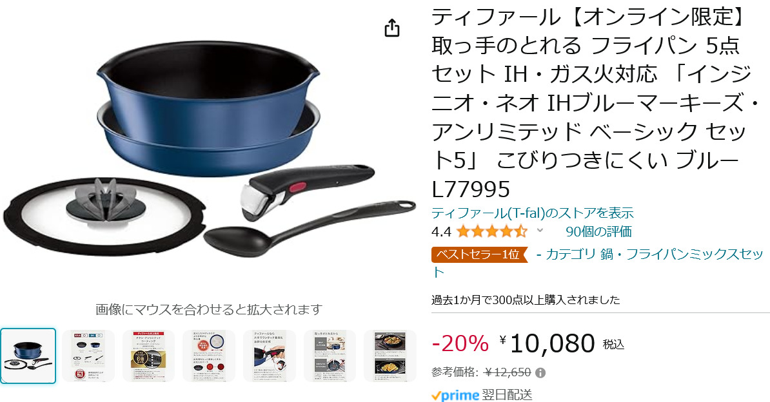Select third thumbnail about titanium coating
The width and height of the screenshot is (770, 402).
click(148, 356)
